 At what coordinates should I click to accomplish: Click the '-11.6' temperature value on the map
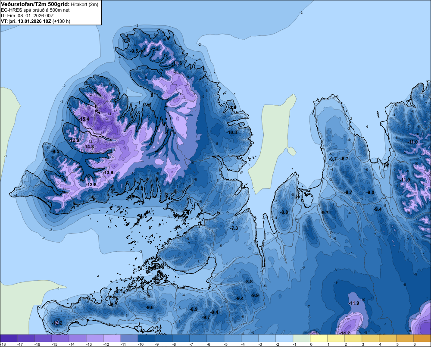click(x=176, y=63)
